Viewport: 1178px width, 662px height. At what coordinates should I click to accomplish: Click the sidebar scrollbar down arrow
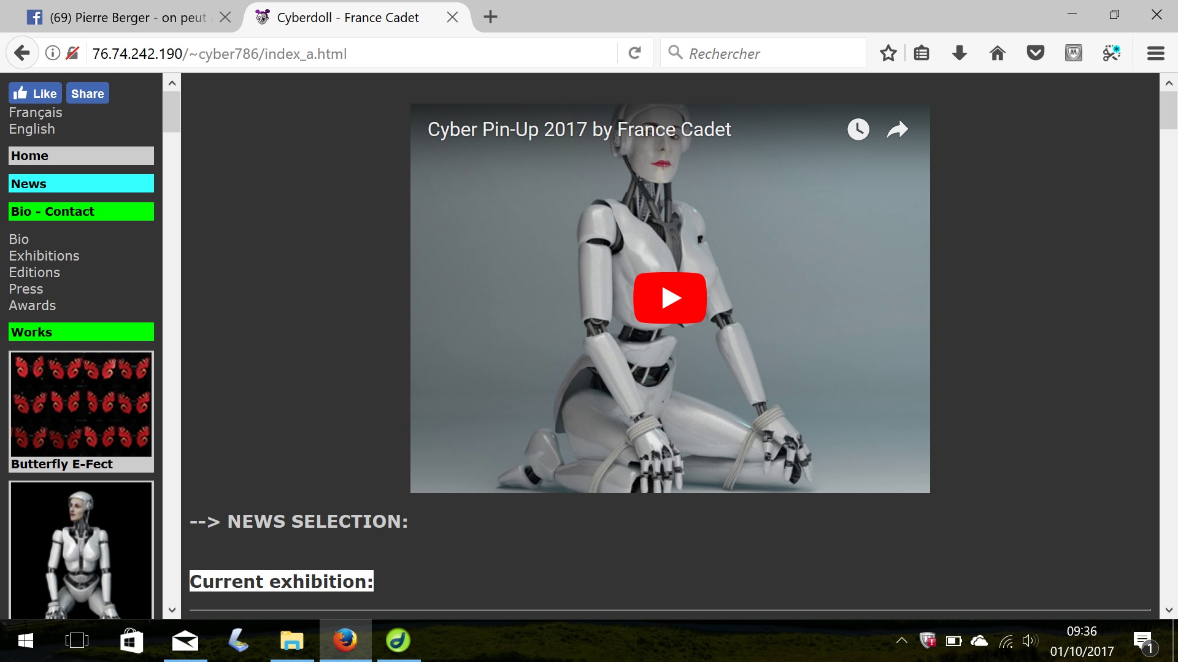[x=172, y=610]
